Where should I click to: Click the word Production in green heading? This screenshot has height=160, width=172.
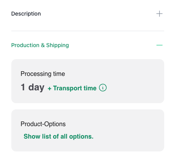[25, 45]
